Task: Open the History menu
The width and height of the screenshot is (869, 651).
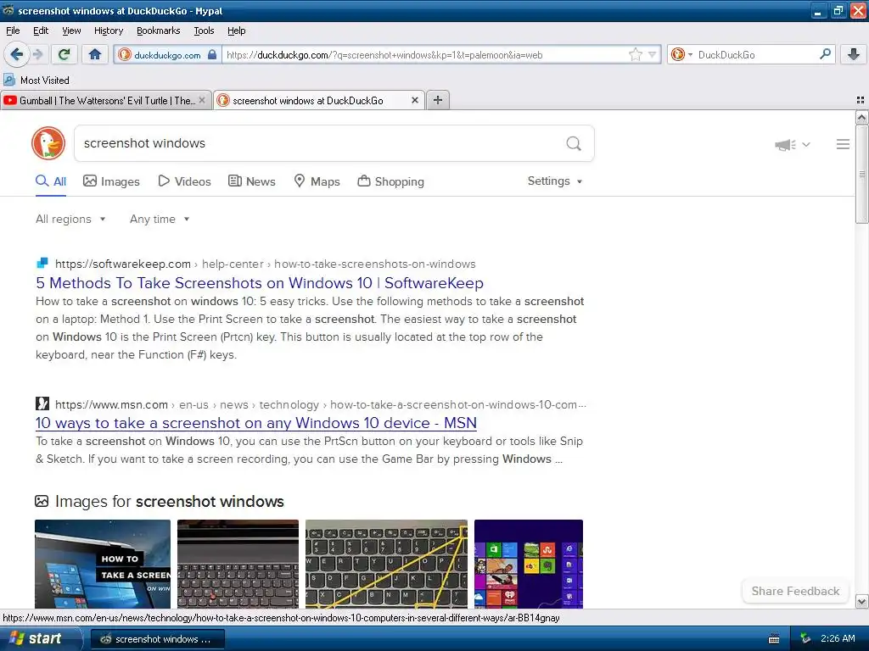Action: [109, 31]
